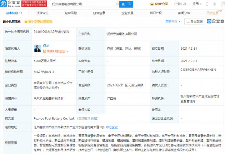Expand the 应用 dropdown menu
This screenshot has width=225, height=154.
tap(197, 4)
